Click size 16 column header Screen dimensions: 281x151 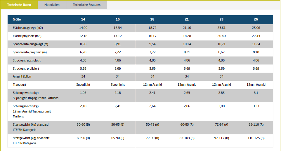coord(118,20)
